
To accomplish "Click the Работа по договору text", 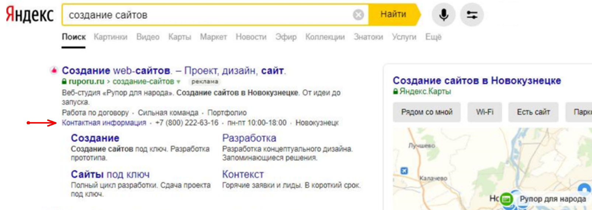I will tap(95, 113).
